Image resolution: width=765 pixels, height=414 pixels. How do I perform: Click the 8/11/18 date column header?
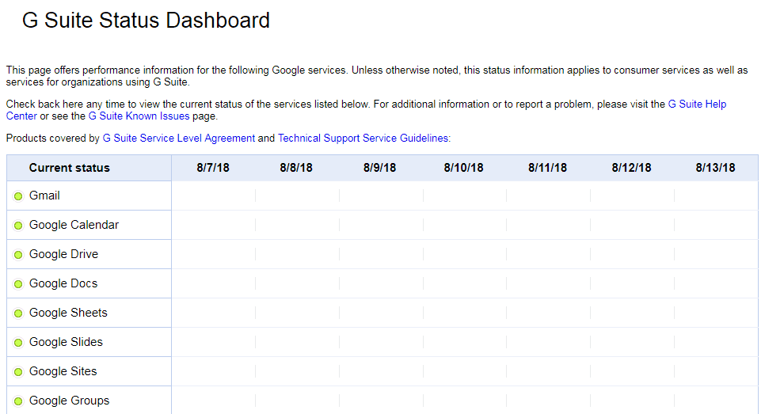[x=547, y=168]
